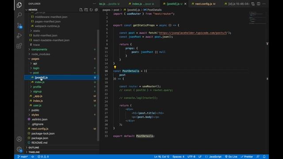
Task: Click the LF end of line setting
Action: pos(200,157)
